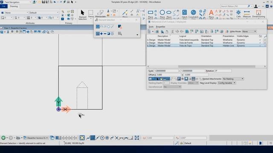The image size is (273, 153).
Task: Click the Save icon in quick access bar
Action: coord(44,2)
